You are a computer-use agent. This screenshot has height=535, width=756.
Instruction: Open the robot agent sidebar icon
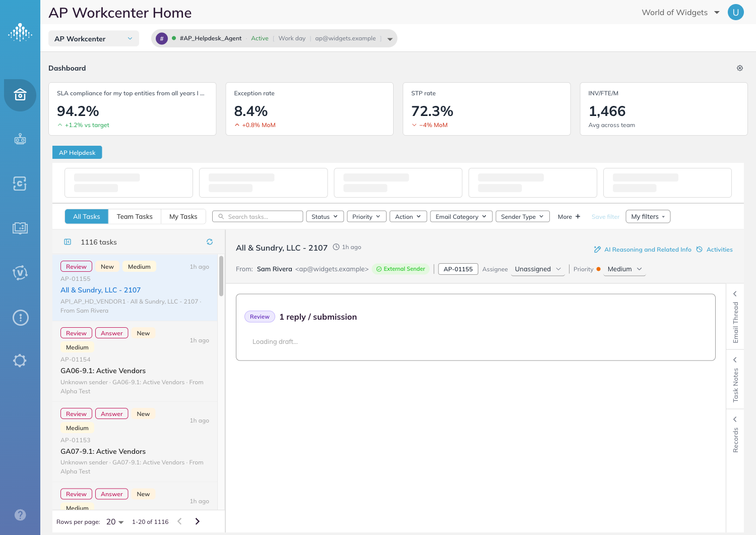[x=20, y=139]
